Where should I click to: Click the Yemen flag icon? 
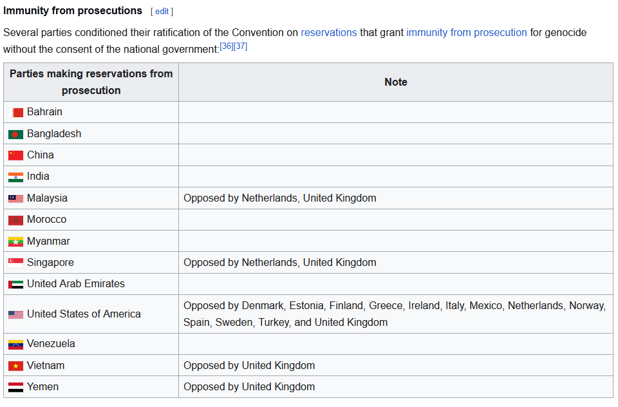[x=15, y=387]
